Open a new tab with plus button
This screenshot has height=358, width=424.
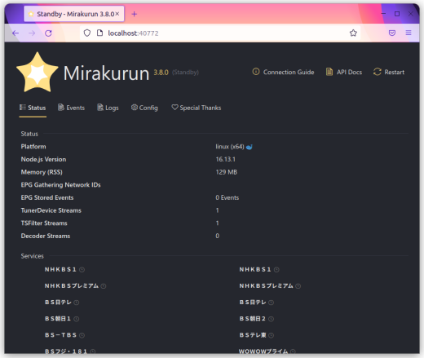click(135, 14)
